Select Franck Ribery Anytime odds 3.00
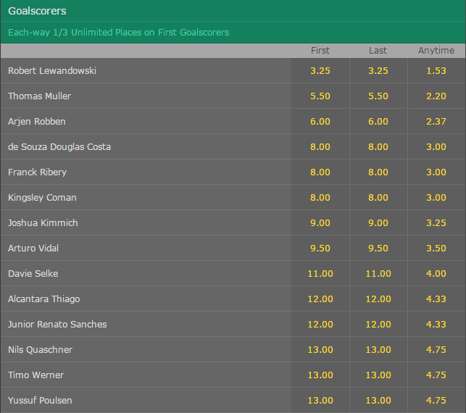 point(436,172)
